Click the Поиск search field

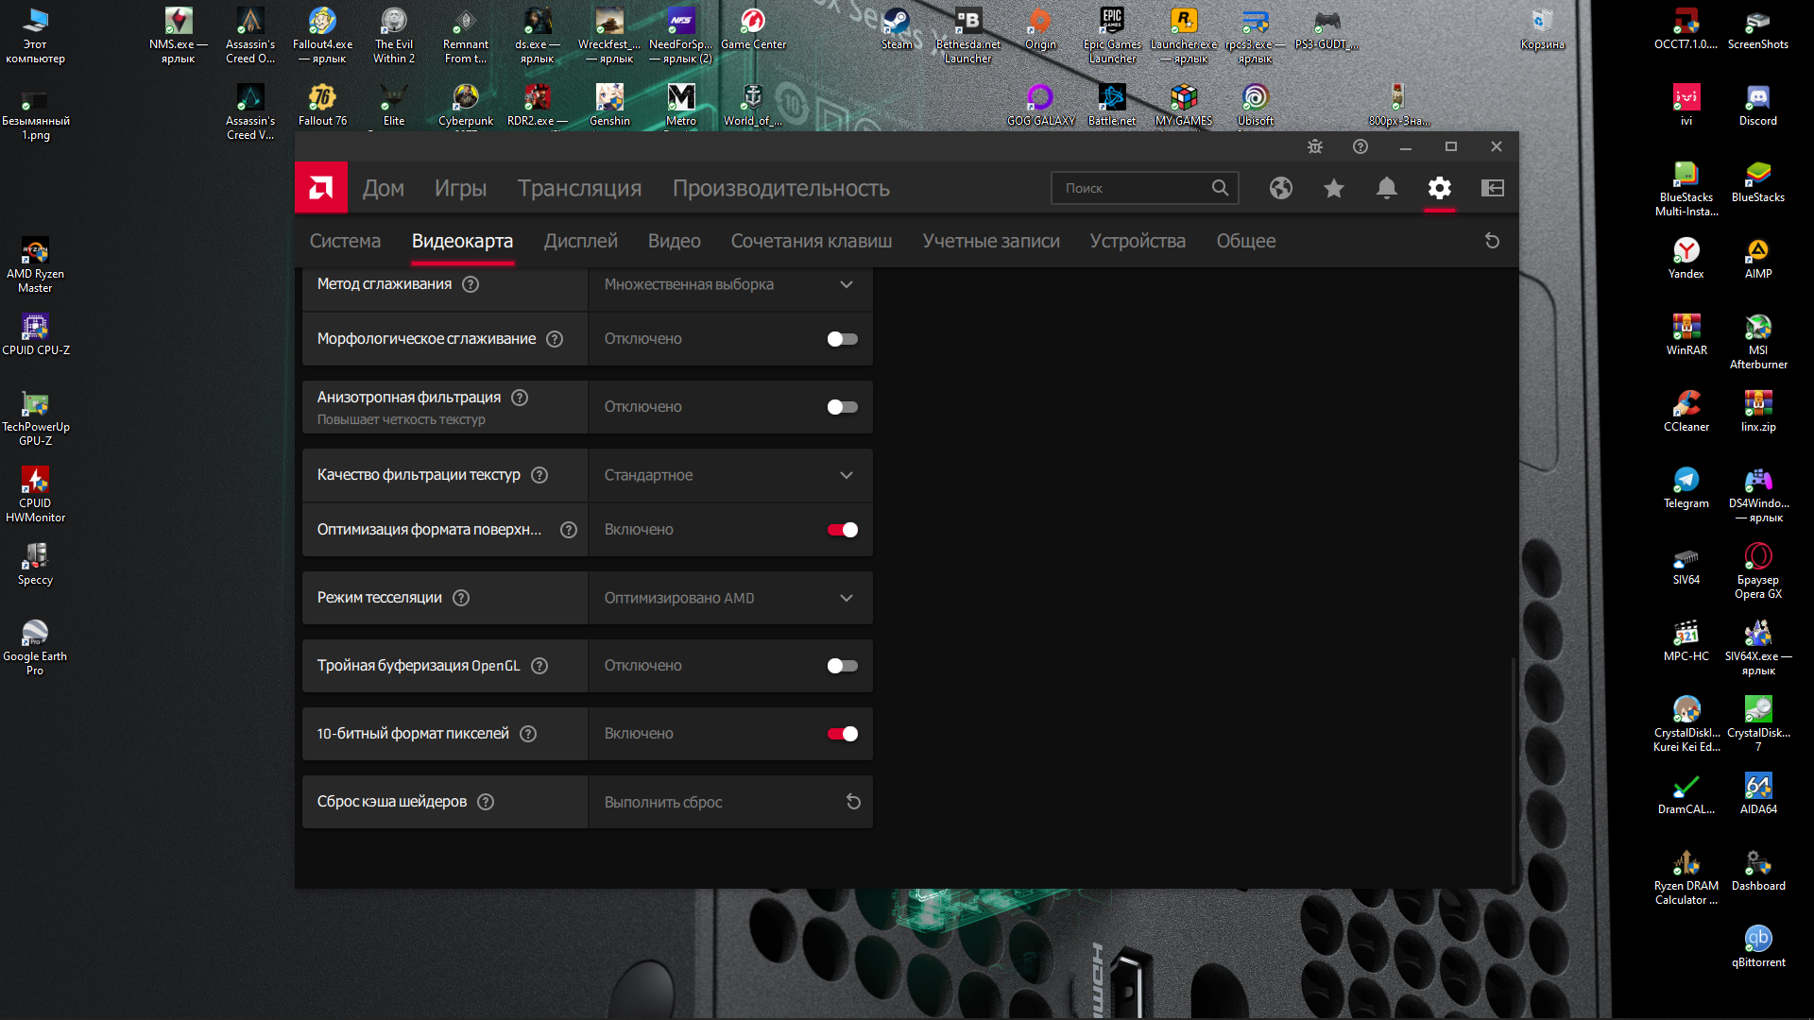[x=1134, y=188]
